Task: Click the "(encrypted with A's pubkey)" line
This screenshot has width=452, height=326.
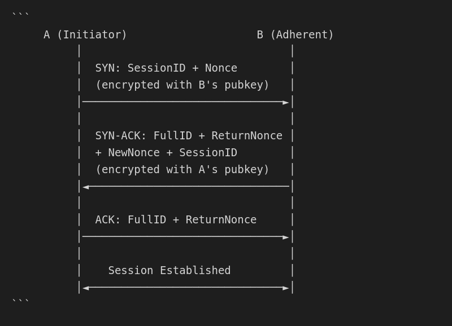Action: 182,170
